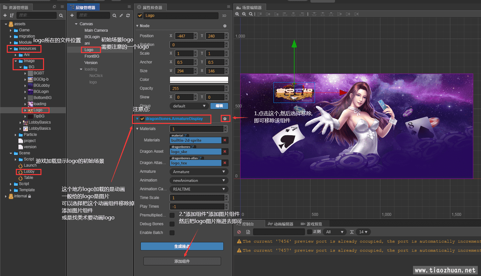
Task: Expand the Game folder in assets
Action: click(x=11, y=30)
